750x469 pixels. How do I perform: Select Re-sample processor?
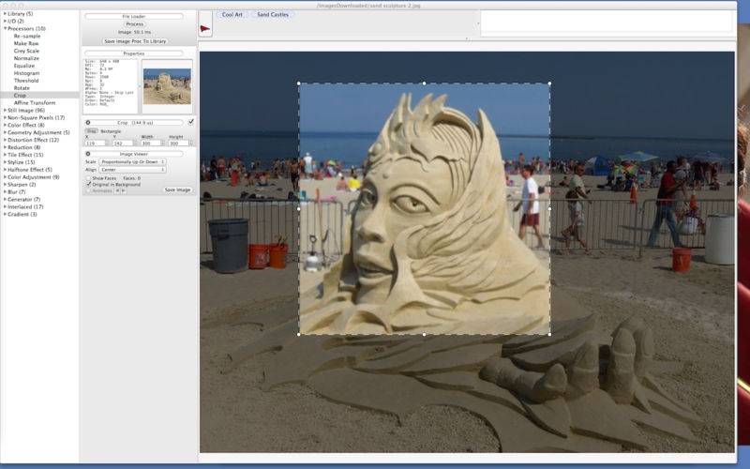27,36
